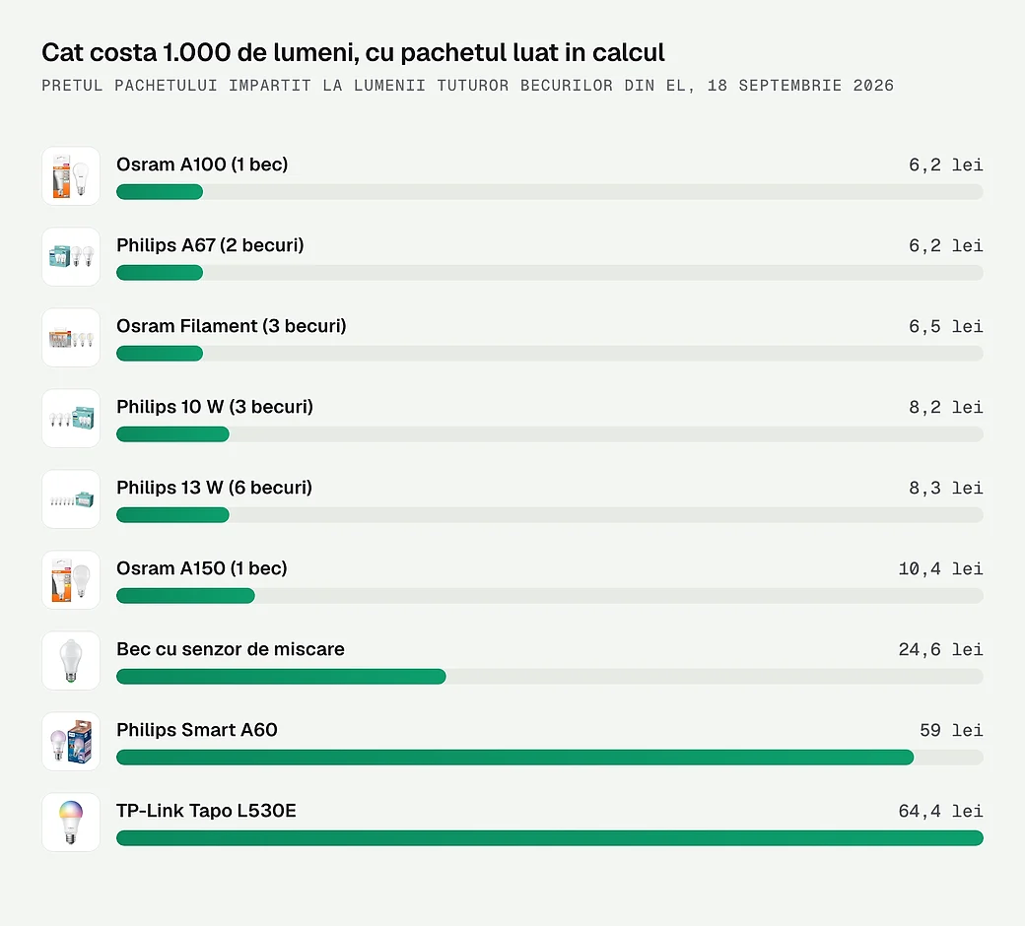
Task: Click the Osram A150 green bar
Action: tap(185, 596)
